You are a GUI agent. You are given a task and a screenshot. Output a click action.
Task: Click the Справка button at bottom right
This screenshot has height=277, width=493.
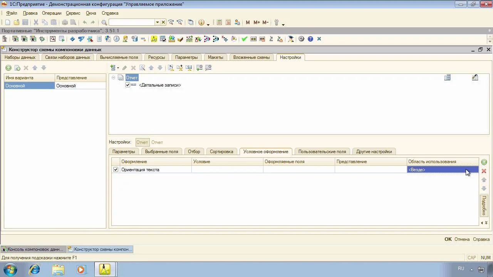[x=481, y=239]
